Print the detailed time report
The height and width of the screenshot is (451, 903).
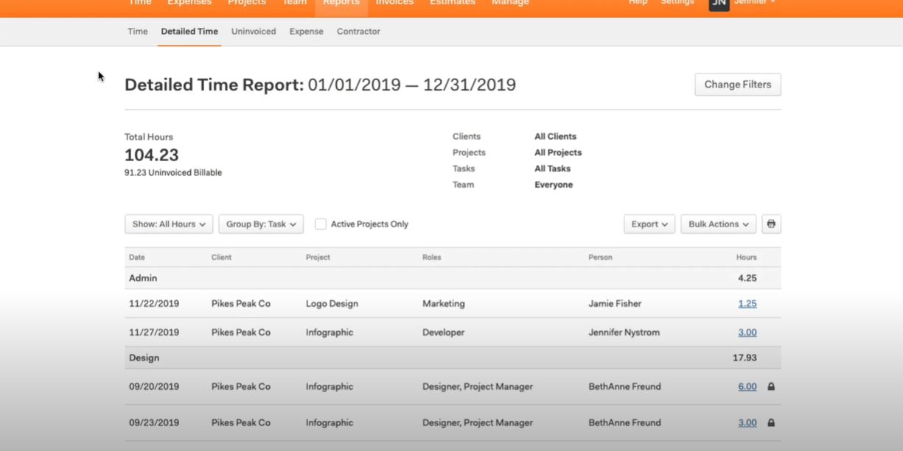click(771, 224)
